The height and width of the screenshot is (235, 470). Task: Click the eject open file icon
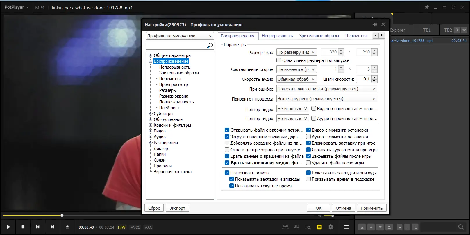[67, 227]
